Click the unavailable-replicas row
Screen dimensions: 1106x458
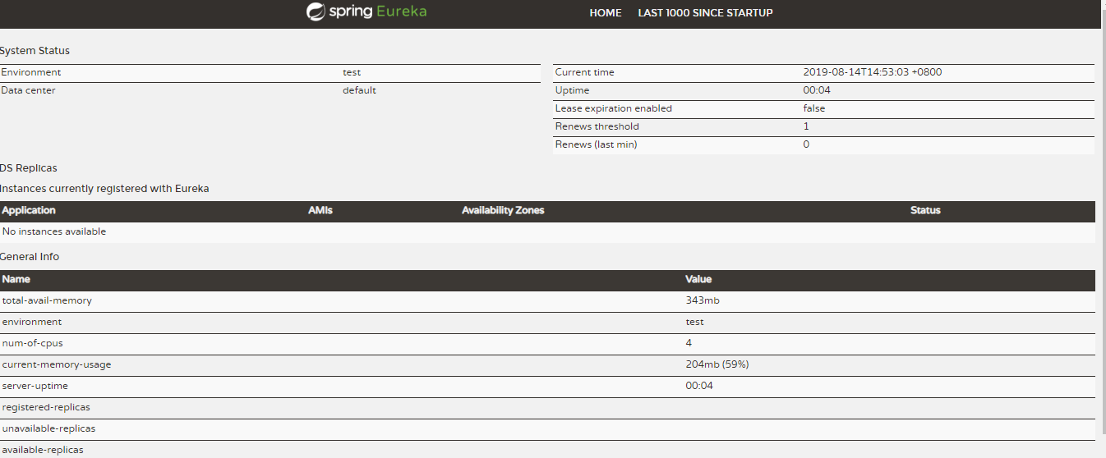(x=547, y=428)
